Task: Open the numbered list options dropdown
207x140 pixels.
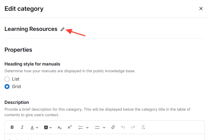Action: tap(87, 127)
